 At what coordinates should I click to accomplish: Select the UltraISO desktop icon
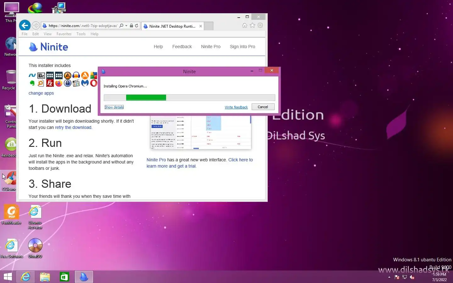coord(35,248)
